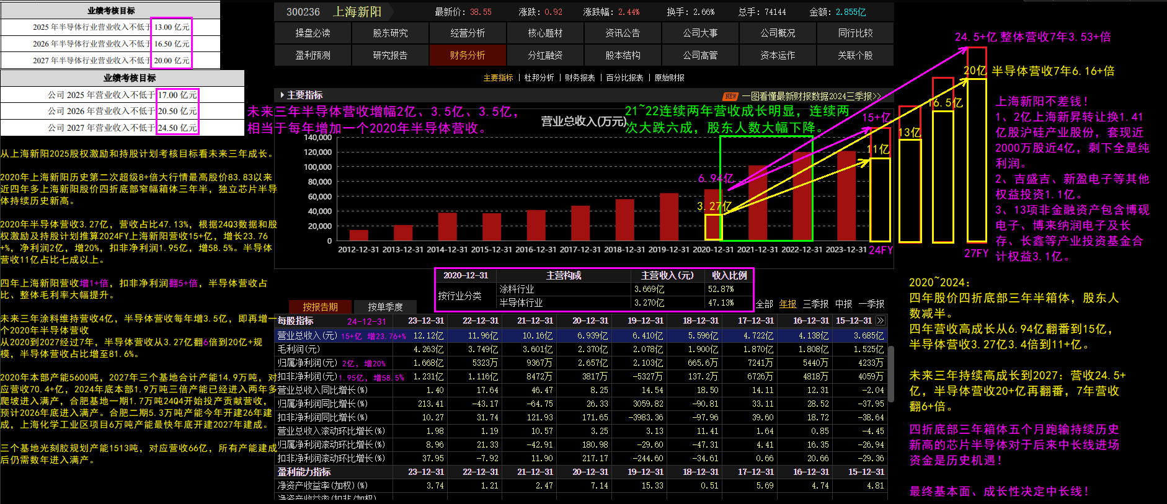
Task: View the 股本结构 tab
Action: click(623, 55)
